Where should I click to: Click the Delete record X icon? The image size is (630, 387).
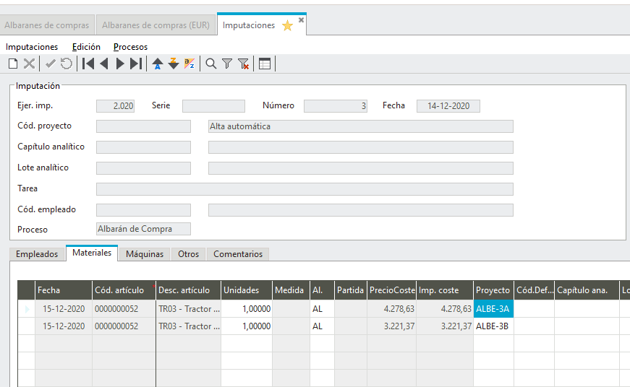pos(29,64)
